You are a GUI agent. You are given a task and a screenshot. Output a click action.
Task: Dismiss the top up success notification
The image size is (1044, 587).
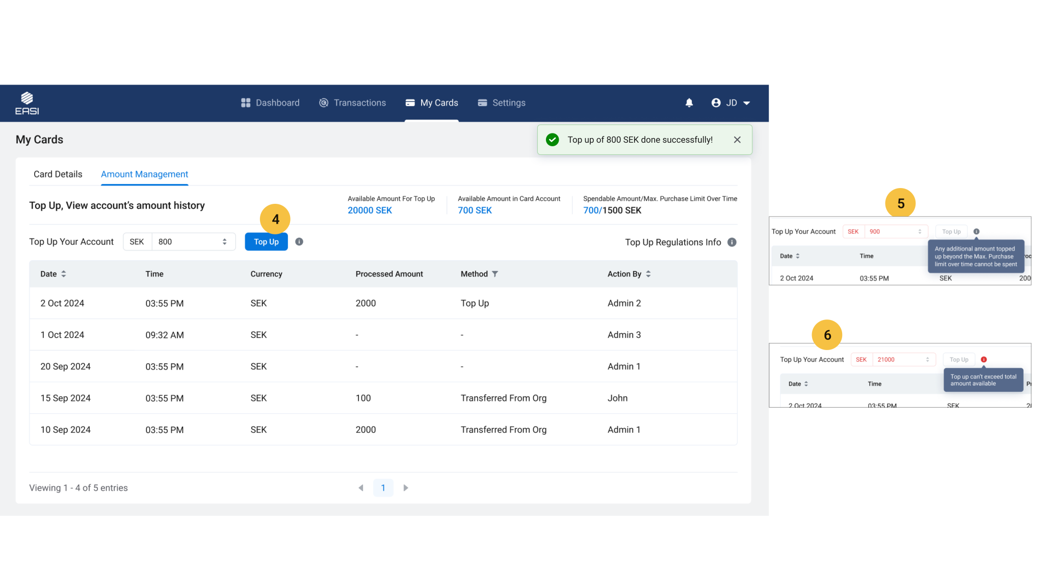coord(737,140)
